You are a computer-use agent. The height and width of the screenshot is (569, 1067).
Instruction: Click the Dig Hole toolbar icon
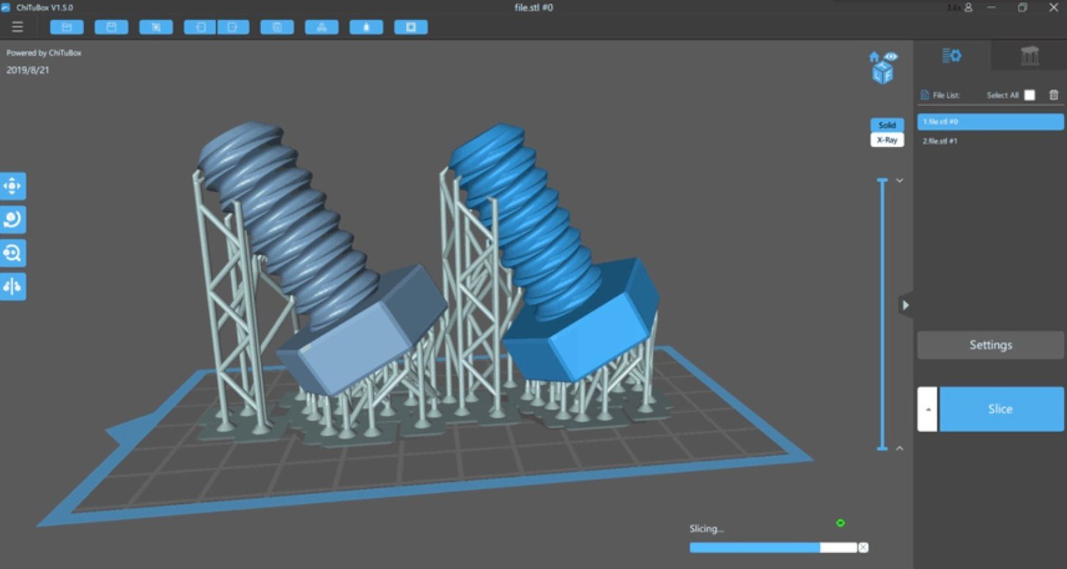(x=411, y=27)
